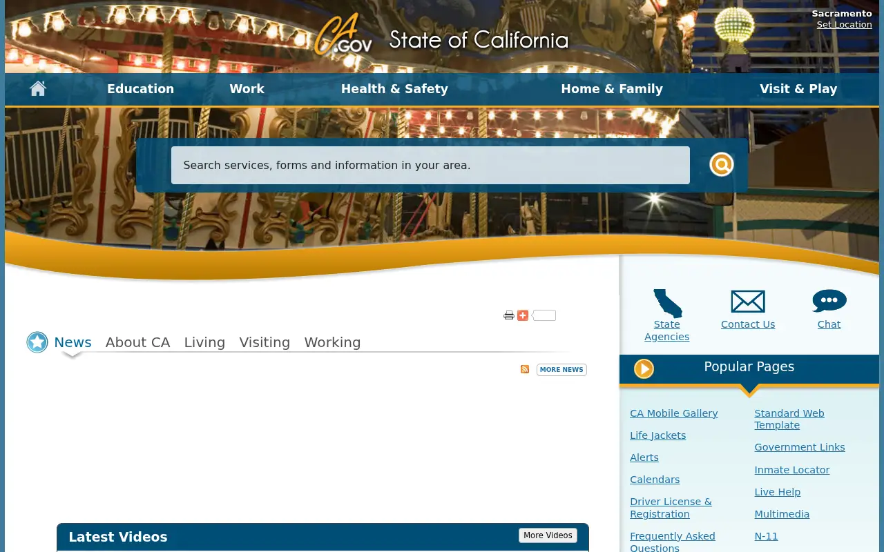Open the Life Jackets link
The image size is (884, 552).
(x=658, y=435)
